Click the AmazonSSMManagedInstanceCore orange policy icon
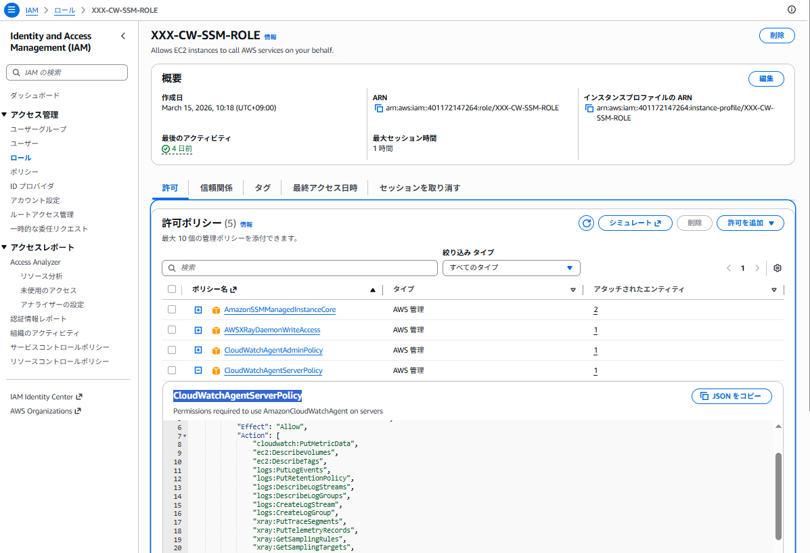This screenshot has width=810, height=553. 216,310
